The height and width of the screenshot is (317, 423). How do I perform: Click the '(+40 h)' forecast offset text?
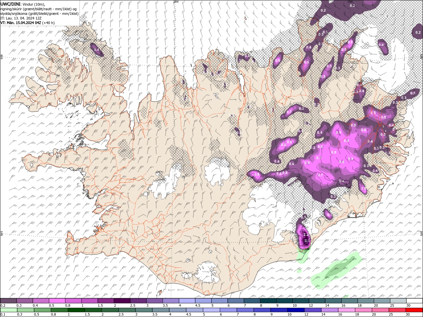coord(49,23)
